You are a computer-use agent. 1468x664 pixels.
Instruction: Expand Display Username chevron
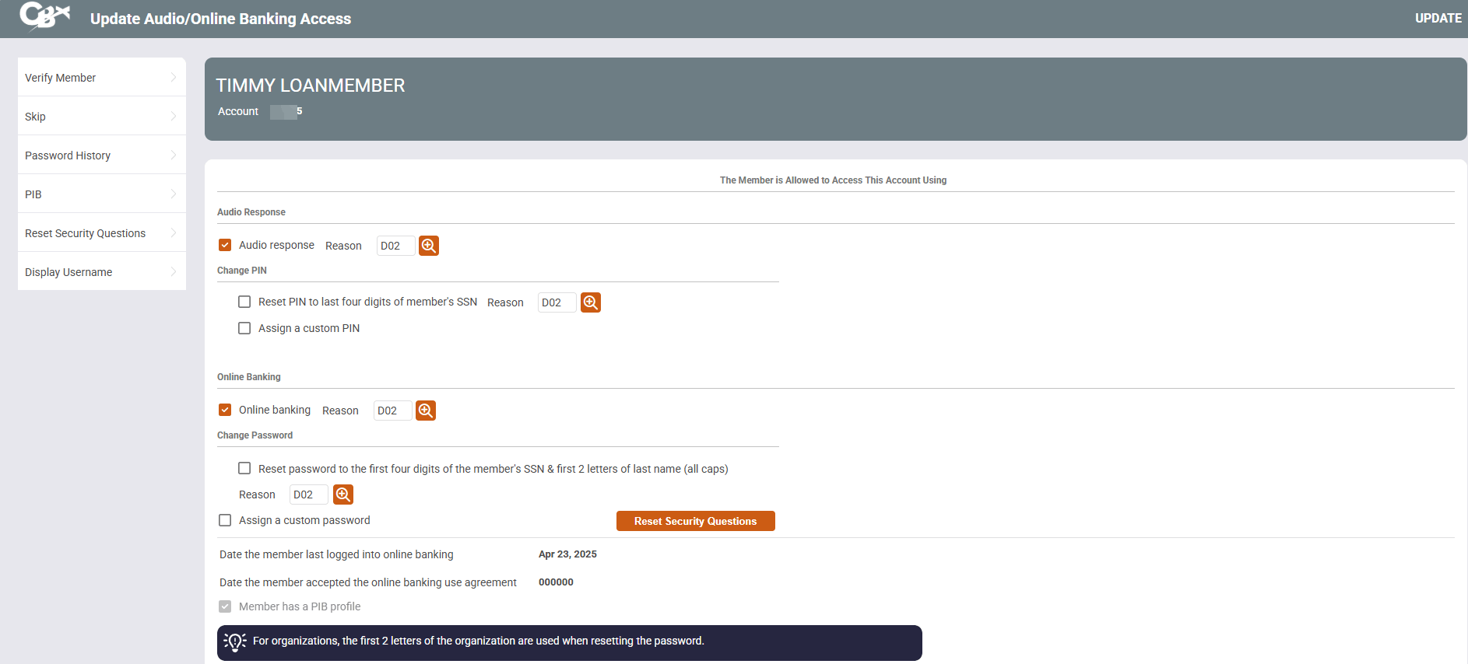173,272
